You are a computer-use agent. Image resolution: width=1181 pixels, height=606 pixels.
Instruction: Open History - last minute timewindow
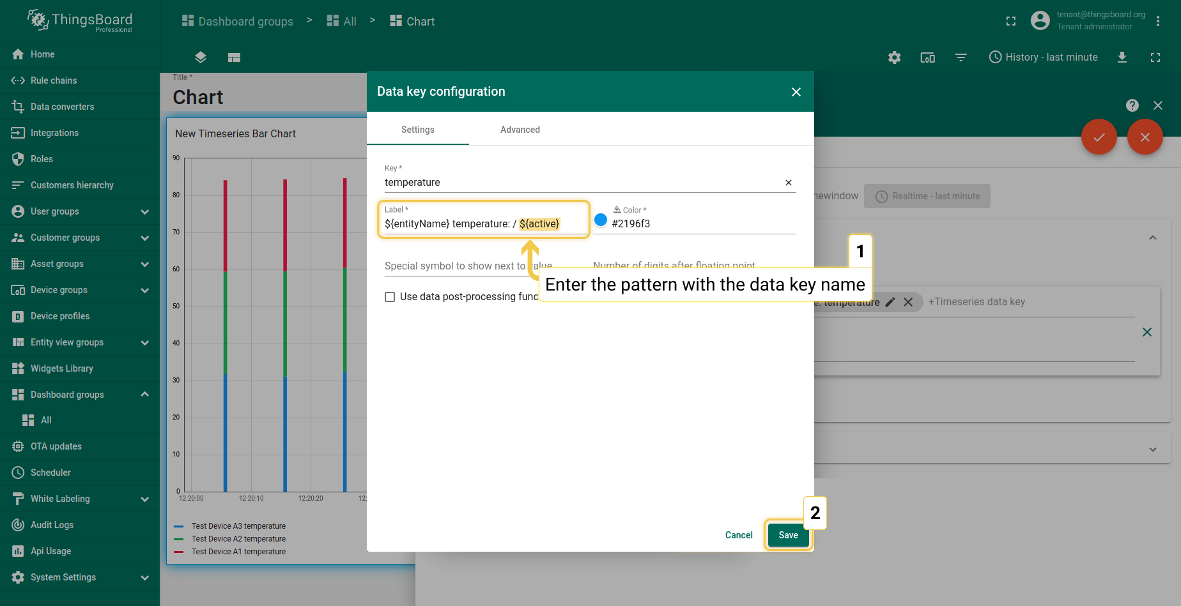click(x=1044, y=57)
